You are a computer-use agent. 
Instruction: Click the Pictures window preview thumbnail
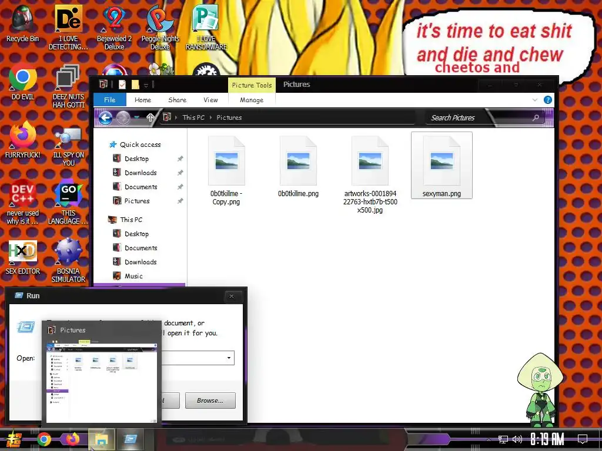101,382
